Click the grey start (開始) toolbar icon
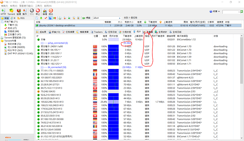 click(x=32, y=12)
